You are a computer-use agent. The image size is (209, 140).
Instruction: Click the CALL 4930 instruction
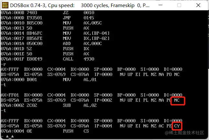point(79,59)
